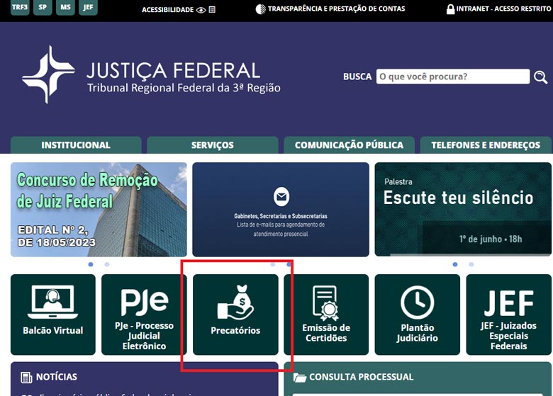Open the Gabinetes, Secretarias e Subsecretarias banner
Screen dimensions: 553x396
click(x=281, y=210)
